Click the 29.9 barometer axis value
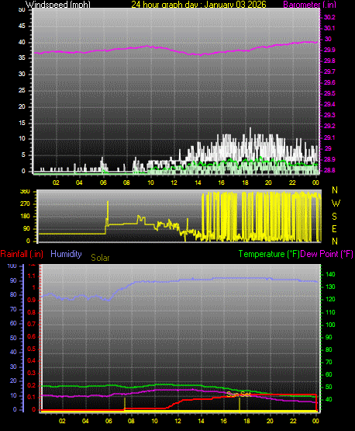Viewport: 355px width, 431px height. 329,50
